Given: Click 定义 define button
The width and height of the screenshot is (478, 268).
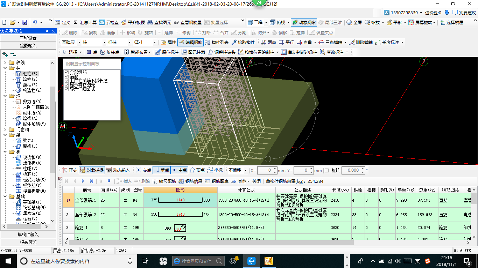Looking at the screenshot, I should coord(63,22).
